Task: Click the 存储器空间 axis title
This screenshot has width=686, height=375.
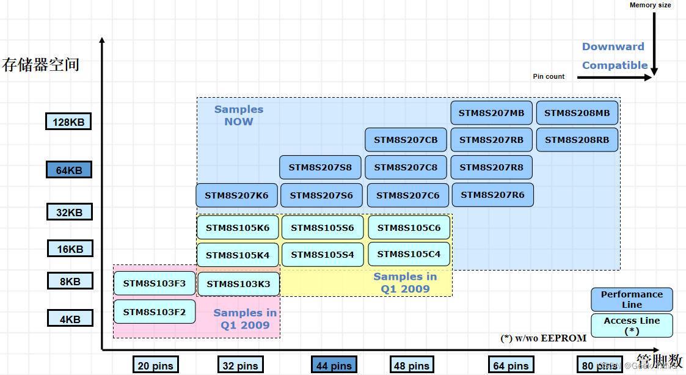Action: point(42,64)
